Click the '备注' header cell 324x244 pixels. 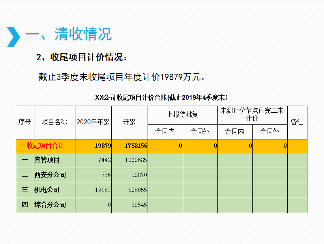[x=297, y=123]
